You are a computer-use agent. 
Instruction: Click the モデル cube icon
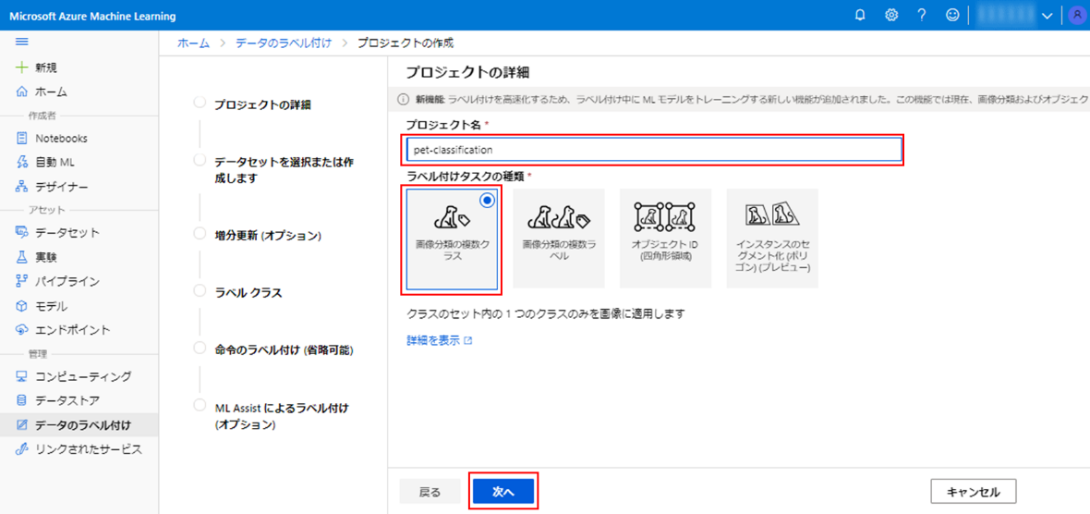click(x=21, y=305)
